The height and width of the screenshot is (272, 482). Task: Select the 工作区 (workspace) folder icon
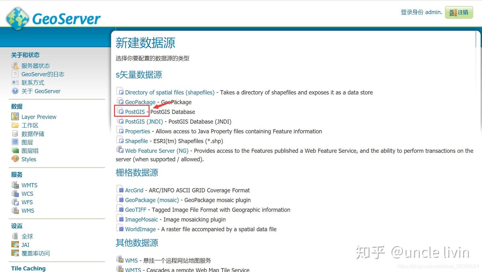[x=15, y=125]
